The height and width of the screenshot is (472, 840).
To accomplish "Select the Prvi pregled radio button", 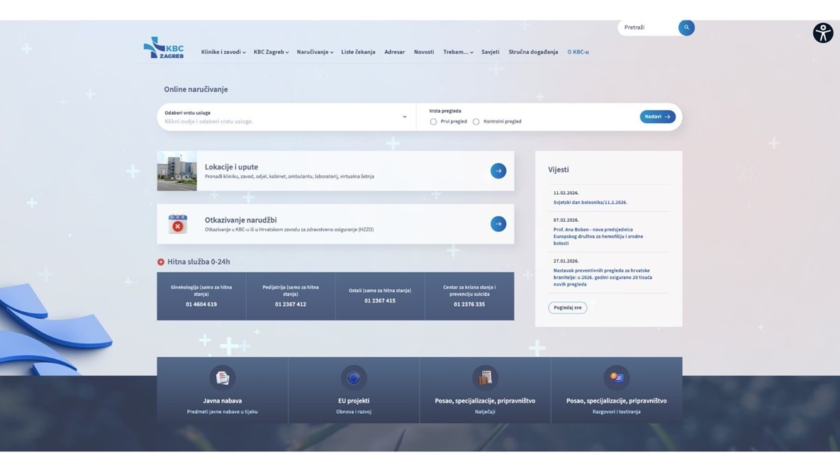I will coord(433,122).
